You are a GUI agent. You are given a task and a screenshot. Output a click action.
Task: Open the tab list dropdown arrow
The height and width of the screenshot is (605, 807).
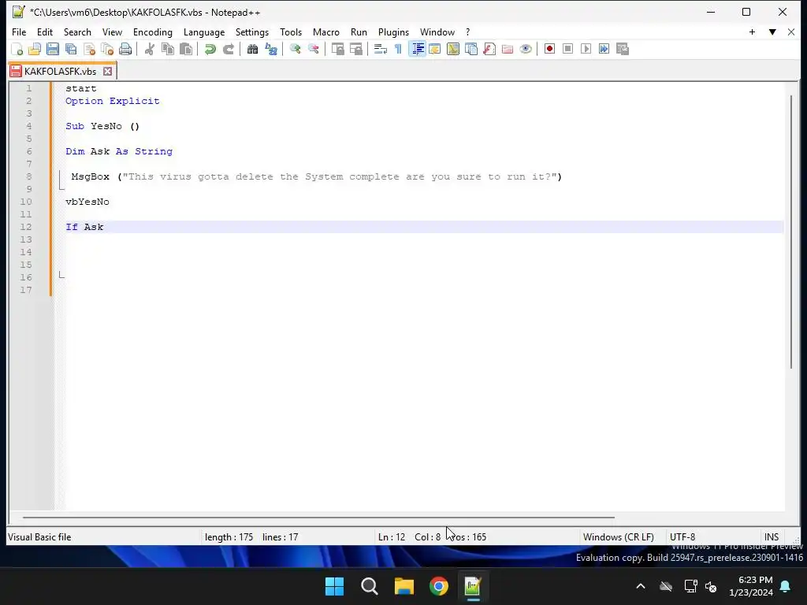point(772,32)
